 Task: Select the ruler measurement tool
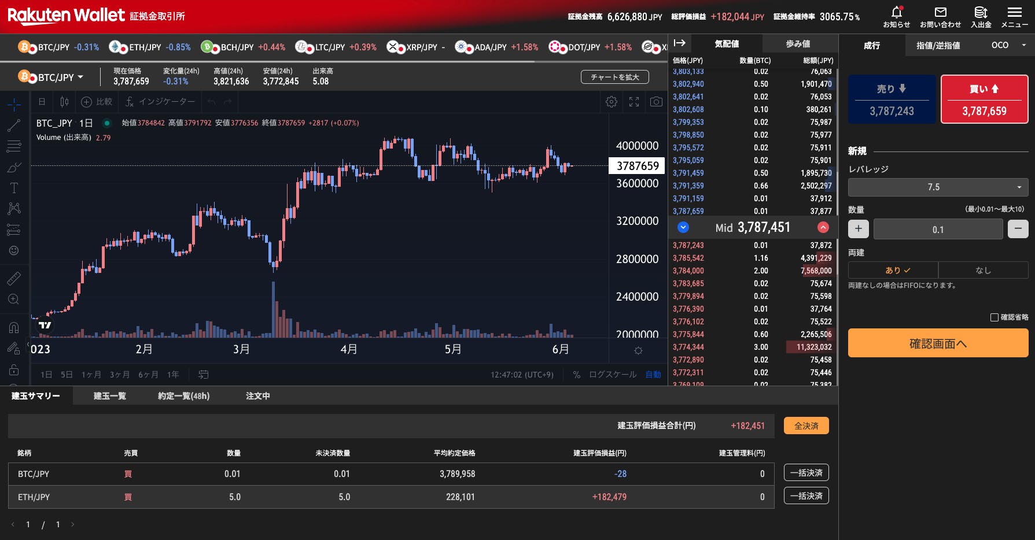(13, 279)
